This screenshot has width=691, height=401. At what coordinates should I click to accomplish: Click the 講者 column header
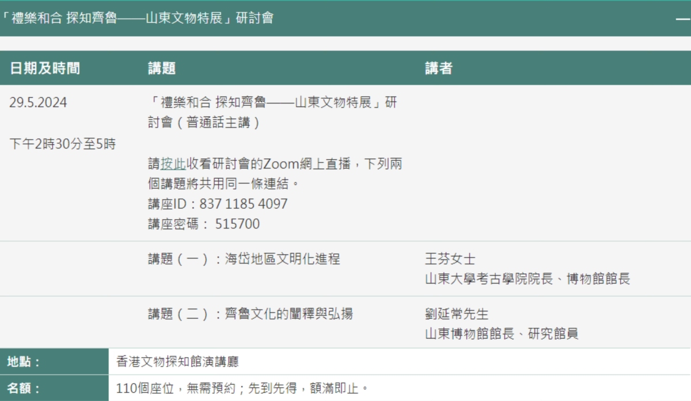439,68
